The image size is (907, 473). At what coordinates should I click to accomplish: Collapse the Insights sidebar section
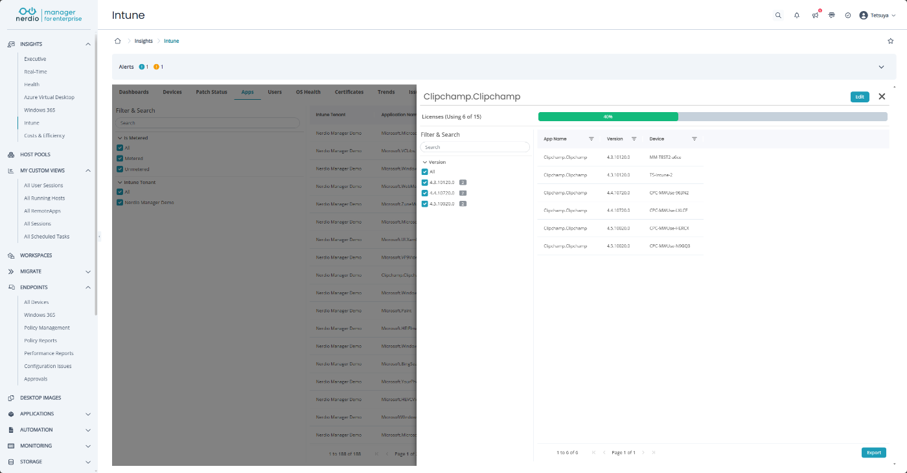[88, 44]
